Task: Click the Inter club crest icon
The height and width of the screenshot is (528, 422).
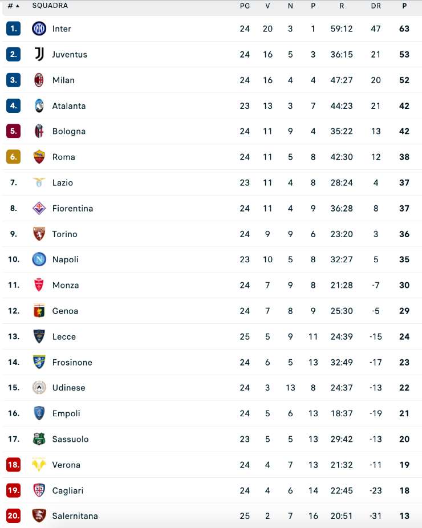Action: tap(39, 29)
